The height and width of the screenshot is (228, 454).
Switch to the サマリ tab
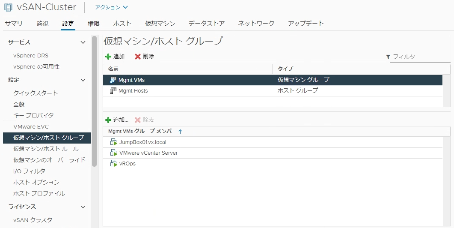(13, 24)
